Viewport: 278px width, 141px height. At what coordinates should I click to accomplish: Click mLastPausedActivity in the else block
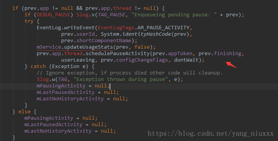tap(53, 124)
